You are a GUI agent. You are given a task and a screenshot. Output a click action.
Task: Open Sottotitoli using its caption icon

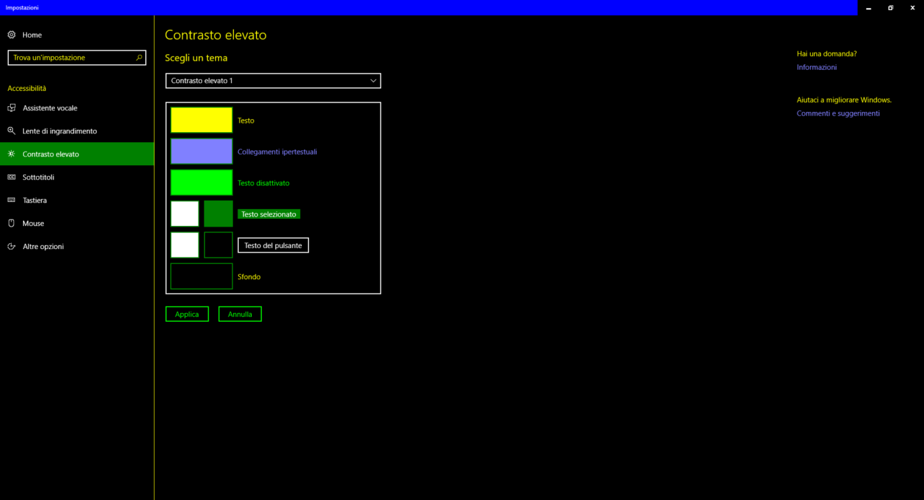click(12, 177)
